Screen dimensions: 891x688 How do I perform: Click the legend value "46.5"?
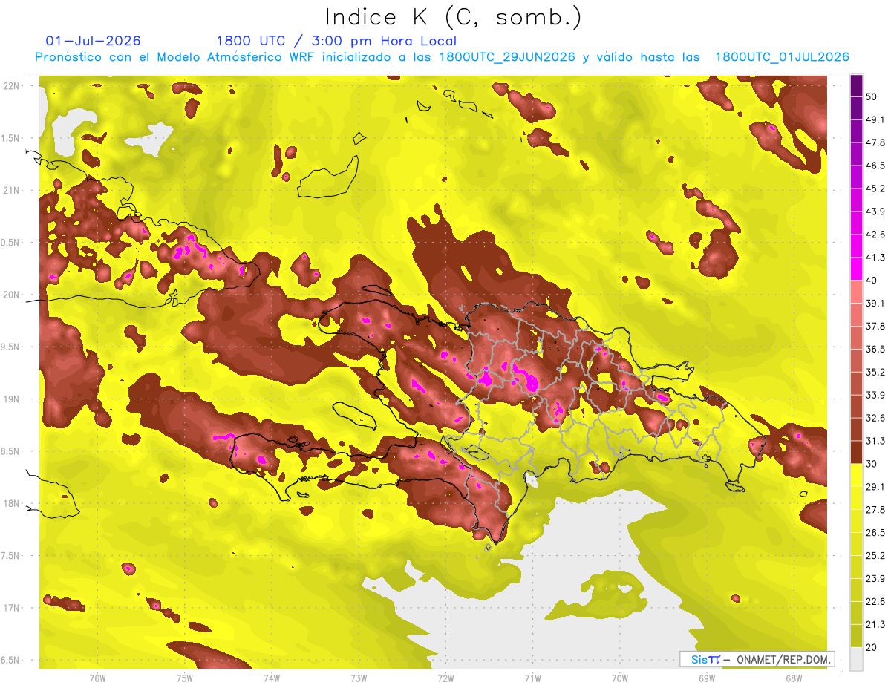pyautogui.click(x=875, y=166)
